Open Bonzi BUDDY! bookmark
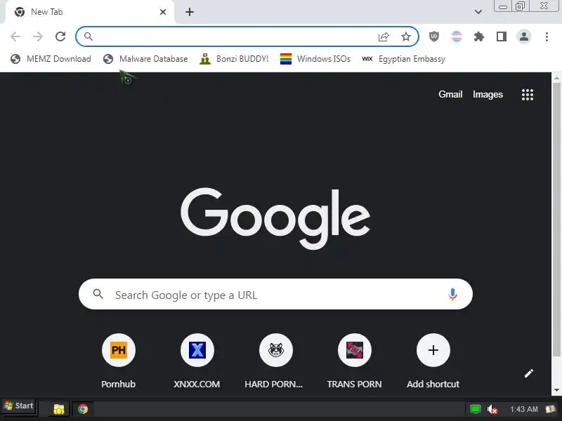 tap(234, 59)
